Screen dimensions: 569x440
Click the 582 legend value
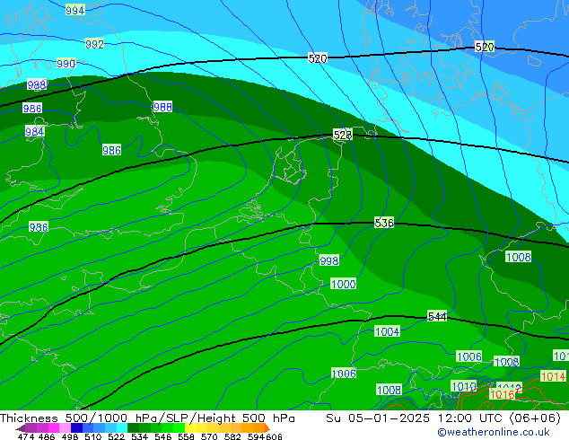point(232,436)
